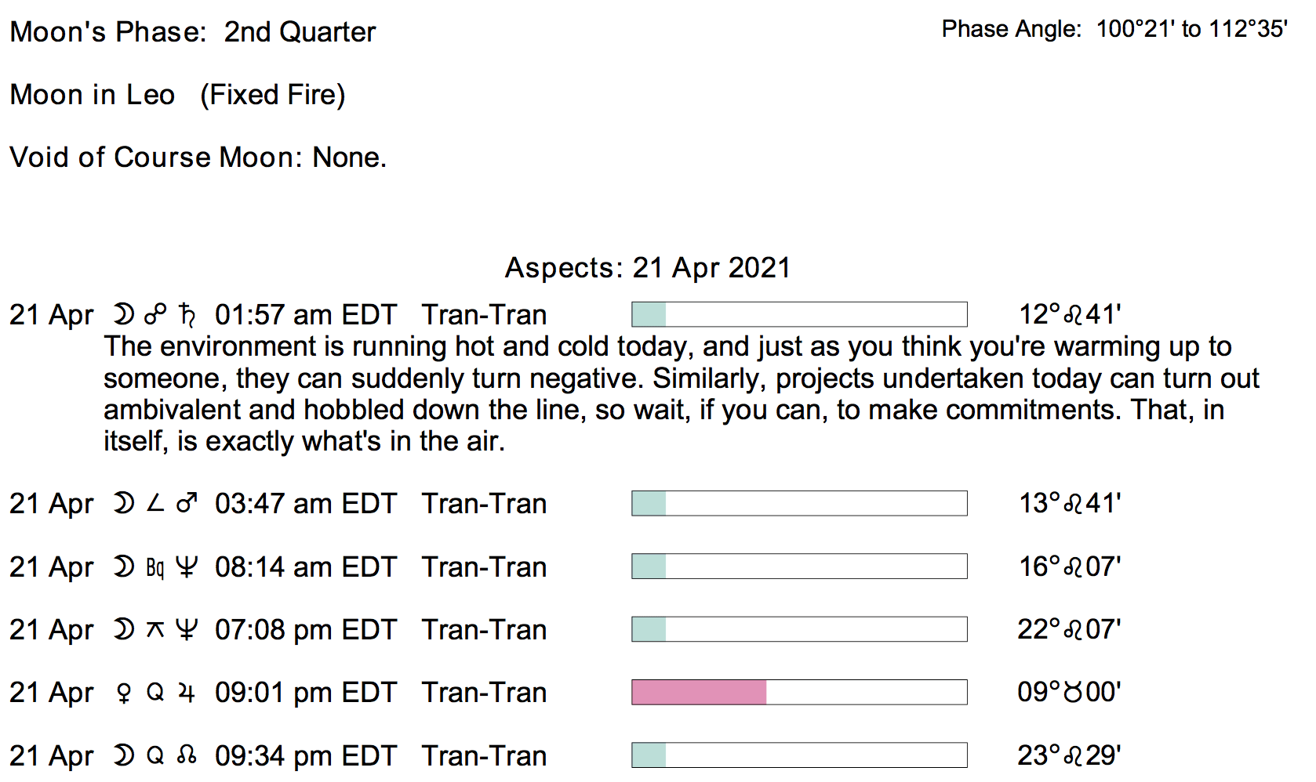Viewport: 1316px width, 782px height.
Task: Click the "Moon in Leo" text
Action: [x=93, y=95]
